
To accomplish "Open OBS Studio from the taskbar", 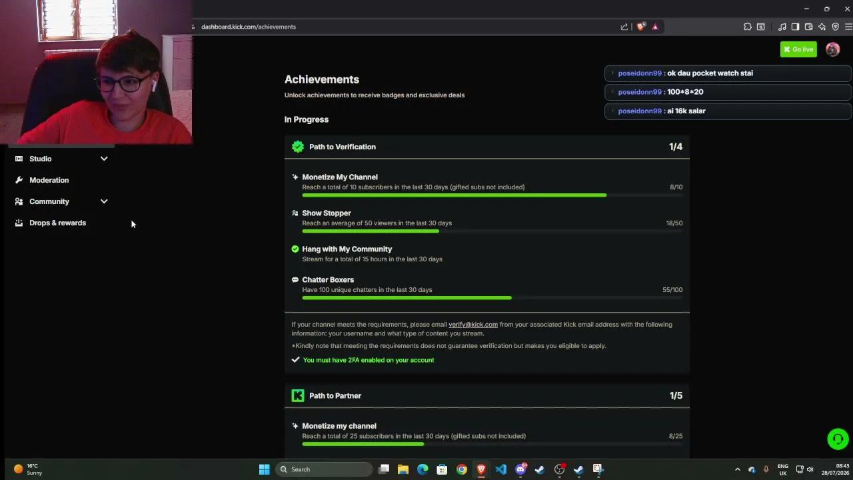I will click(559, 469).
